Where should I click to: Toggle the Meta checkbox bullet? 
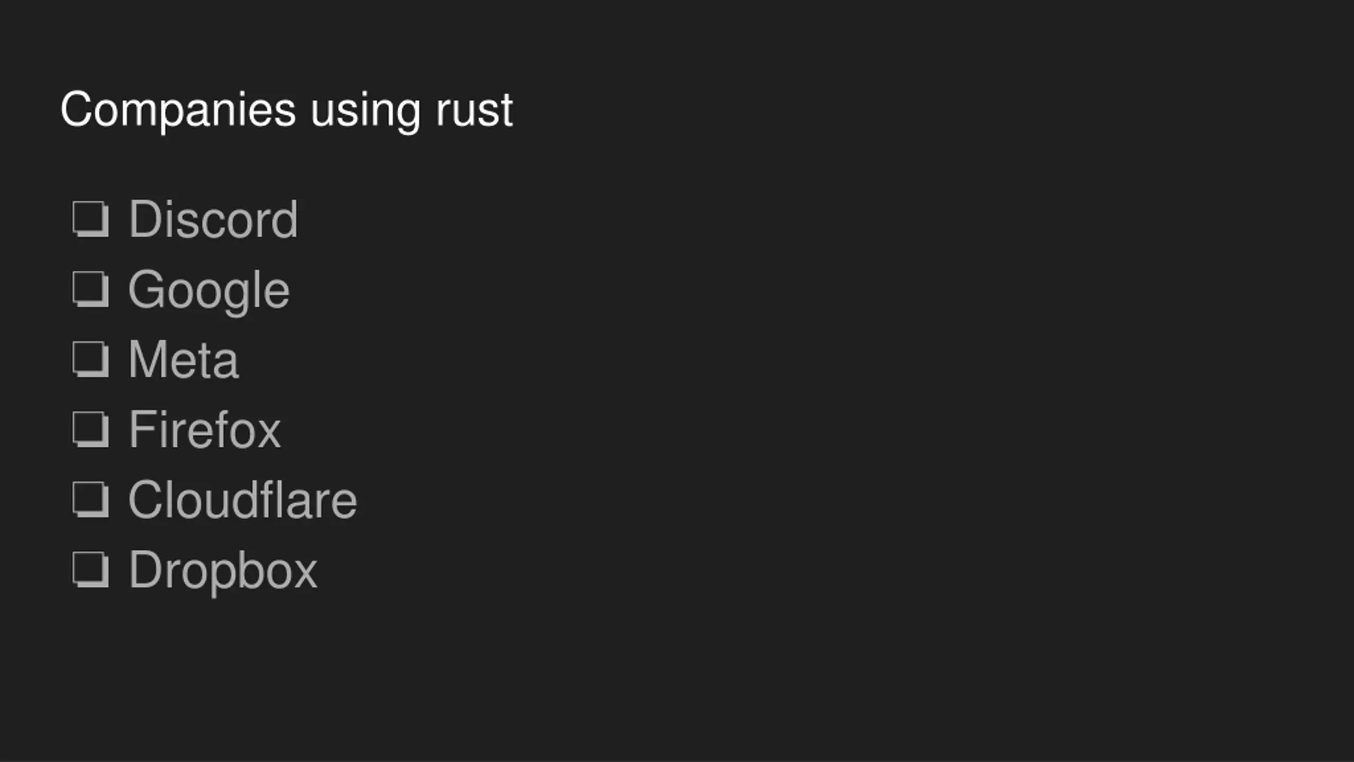pos(90,359)
